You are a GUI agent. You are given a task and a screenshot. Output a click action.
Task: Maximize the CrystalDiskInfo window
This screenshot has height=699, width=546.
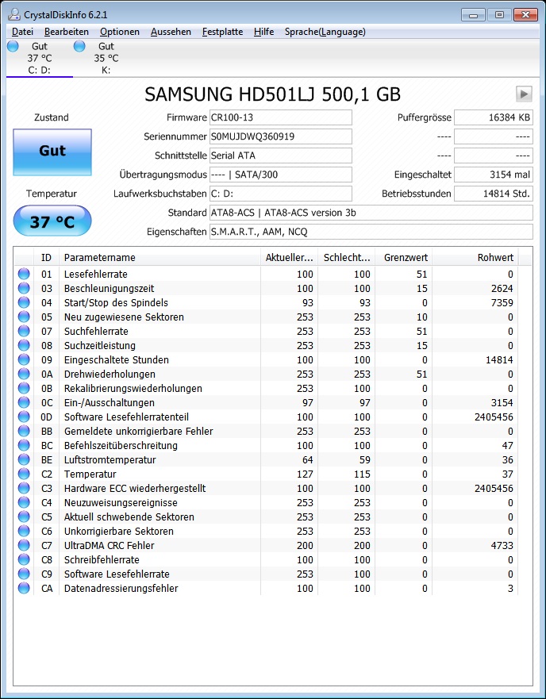tap(499, 15)
